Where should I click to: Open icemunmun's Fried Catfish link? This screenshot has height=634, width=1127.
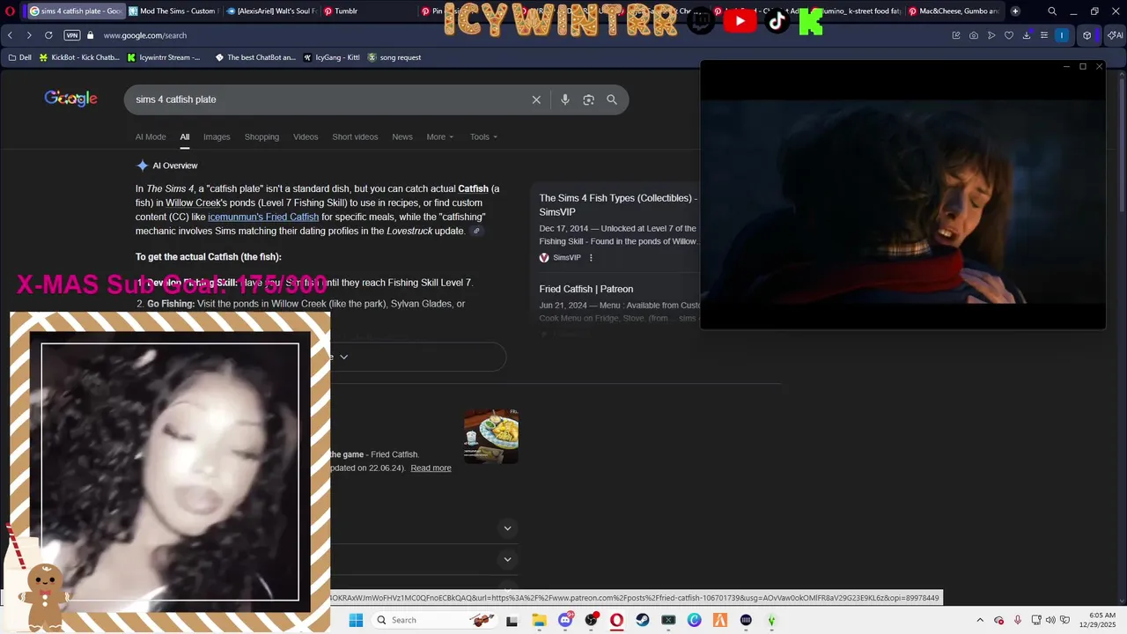(x=263, y=217)
